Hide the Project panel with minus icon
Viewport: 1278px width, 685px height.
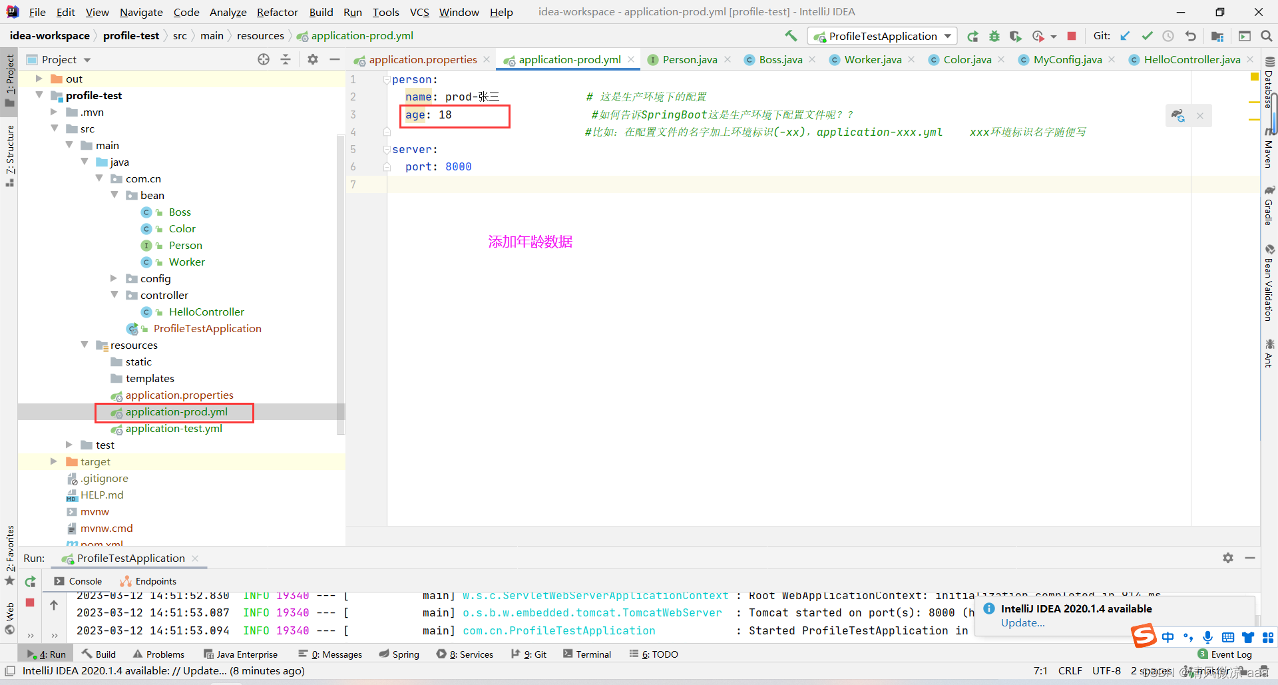tap(335, 59)
